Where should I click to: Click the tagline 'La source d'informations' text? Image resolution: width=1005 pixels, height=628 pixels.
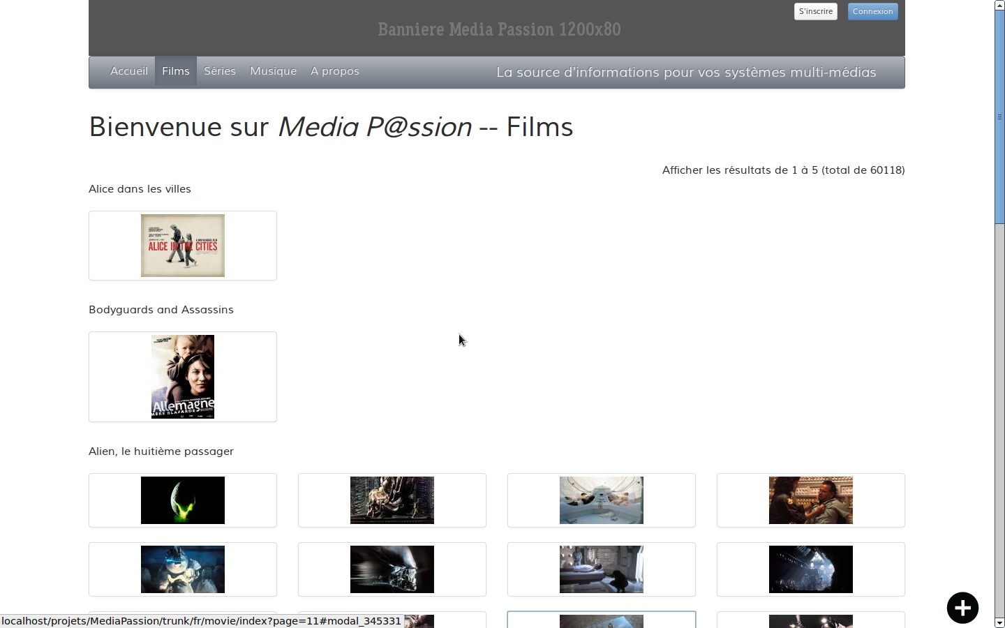coord(686,73)
